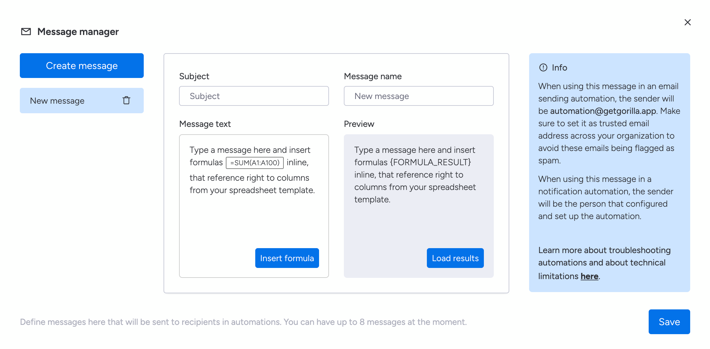Select New message in the list
Viewport: 710px width, 349px height.
click(57, 101)
